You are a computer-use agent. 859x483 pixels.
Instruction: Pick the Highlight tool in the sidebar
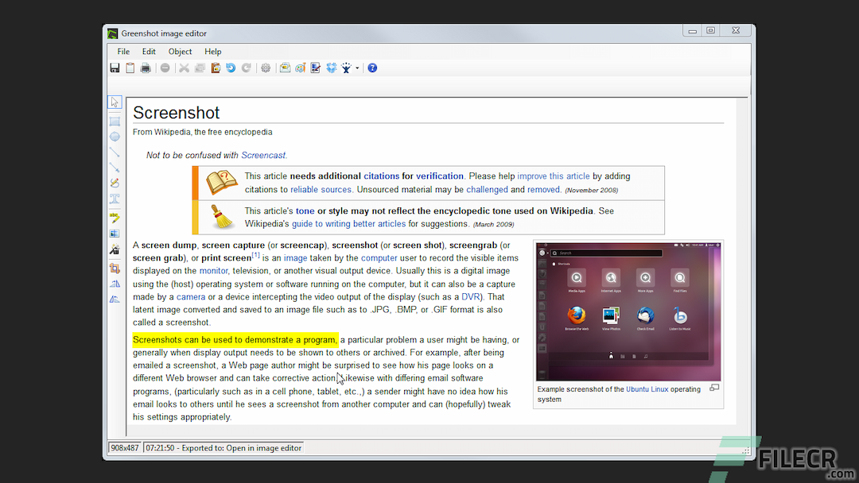tap(115, 217)
